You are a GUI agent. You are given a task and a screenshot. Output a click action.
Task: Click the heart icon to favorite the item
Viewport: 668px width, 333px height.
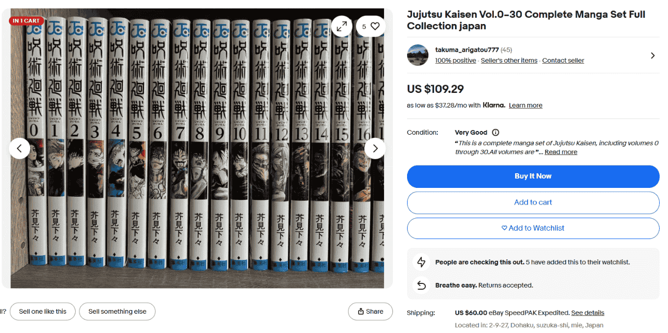pyautogui.click(x=375, y=26)
